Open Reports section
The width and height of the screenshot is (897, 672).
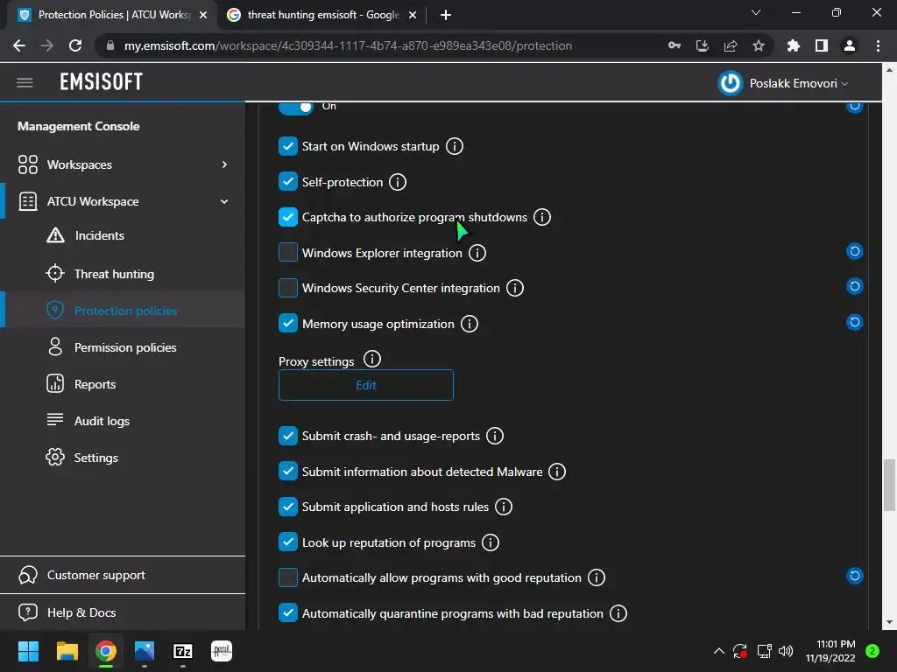(95, 385)
